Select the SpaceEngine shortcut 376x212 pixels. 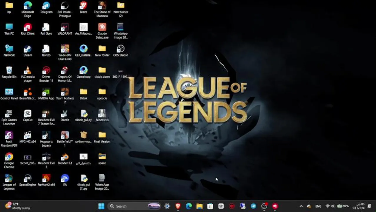point(28,180)
